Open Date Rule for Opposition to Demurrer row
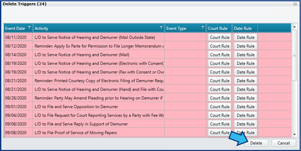Image resolution: width=301 pixels, height=151 pixels. [x=245, y=106]
